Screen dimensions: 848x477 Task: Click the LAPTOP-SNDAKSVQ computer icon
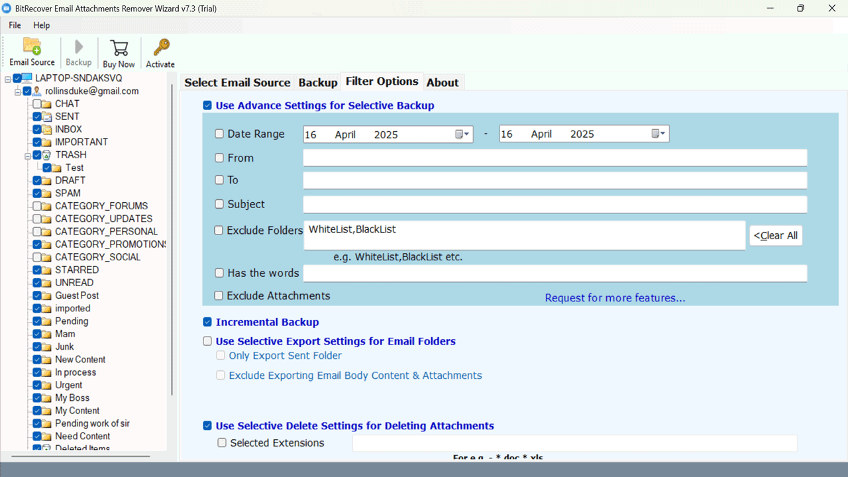(x=27, y=78)
